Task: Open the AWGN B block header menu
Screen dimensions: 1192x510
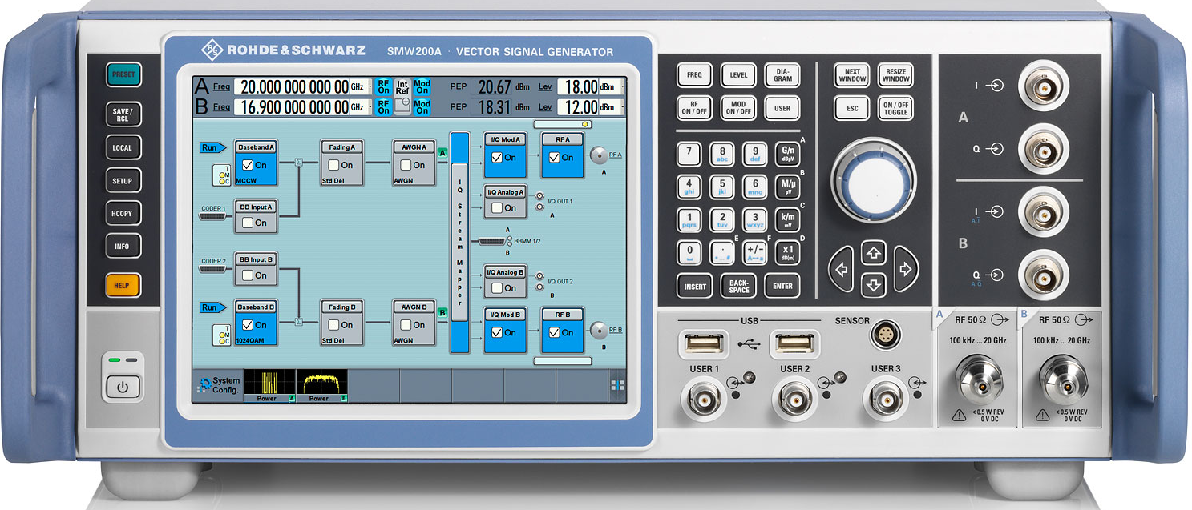Action: 414,307
